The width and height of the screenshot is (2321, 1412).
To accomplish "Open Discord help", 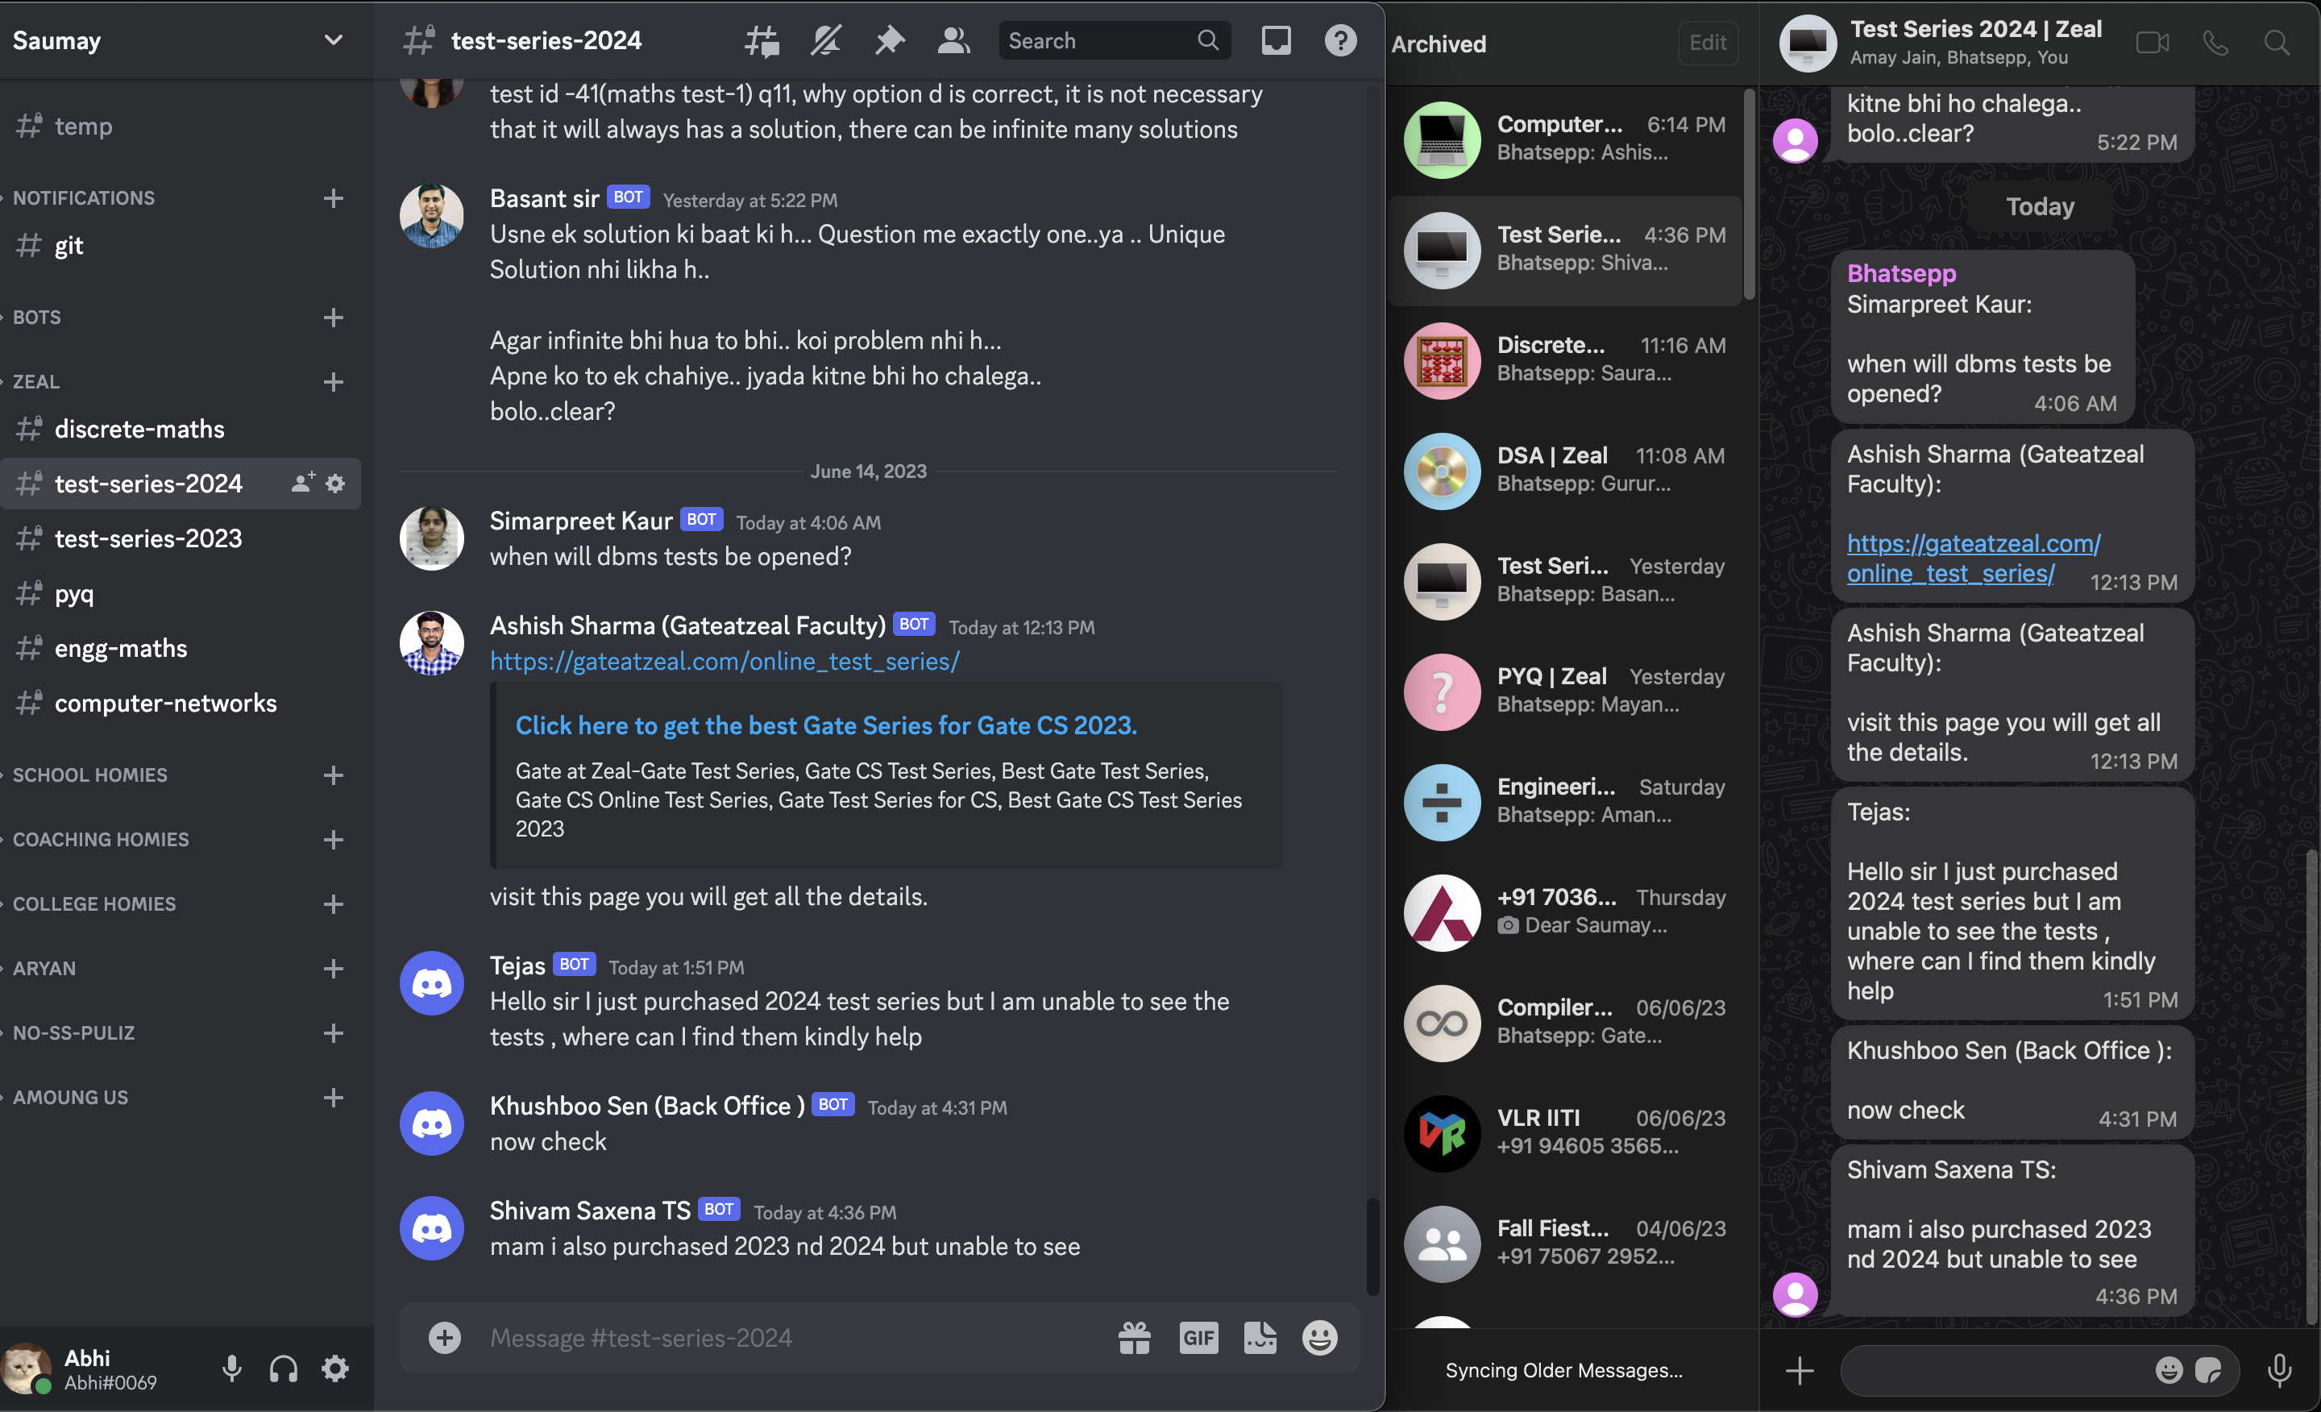I will click(1341, 40).
